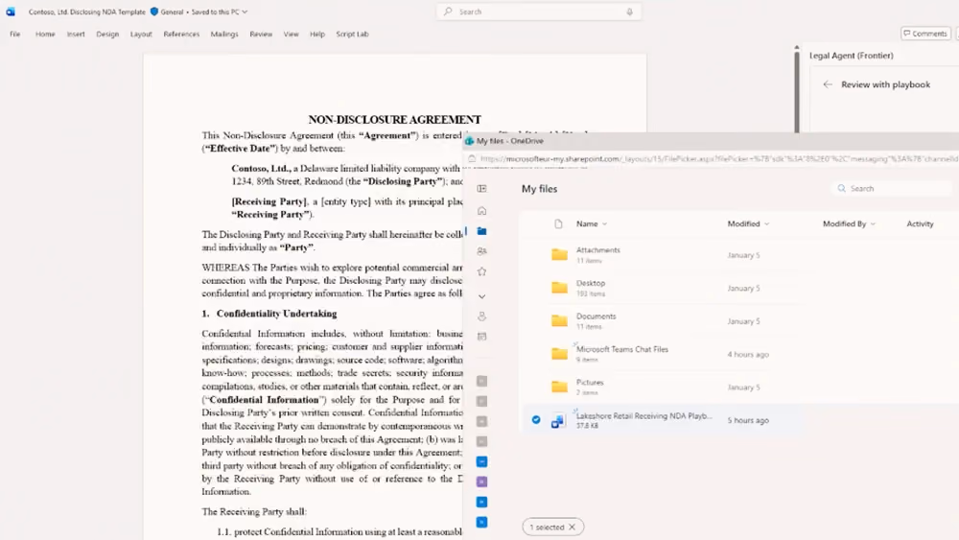Click the Attachments folder icon

(x=559, y=254)
